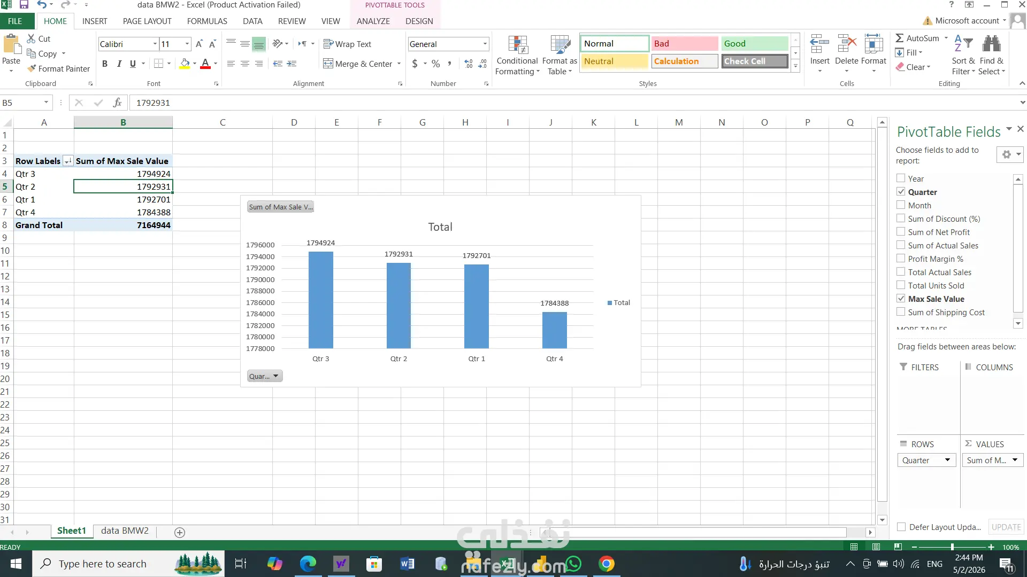Open Sum of Max values field options

click(1015, 460)
